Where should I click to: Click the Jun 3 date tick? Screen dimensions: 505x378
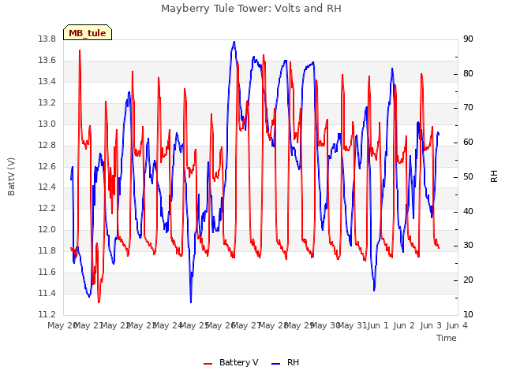click(431, 325)
